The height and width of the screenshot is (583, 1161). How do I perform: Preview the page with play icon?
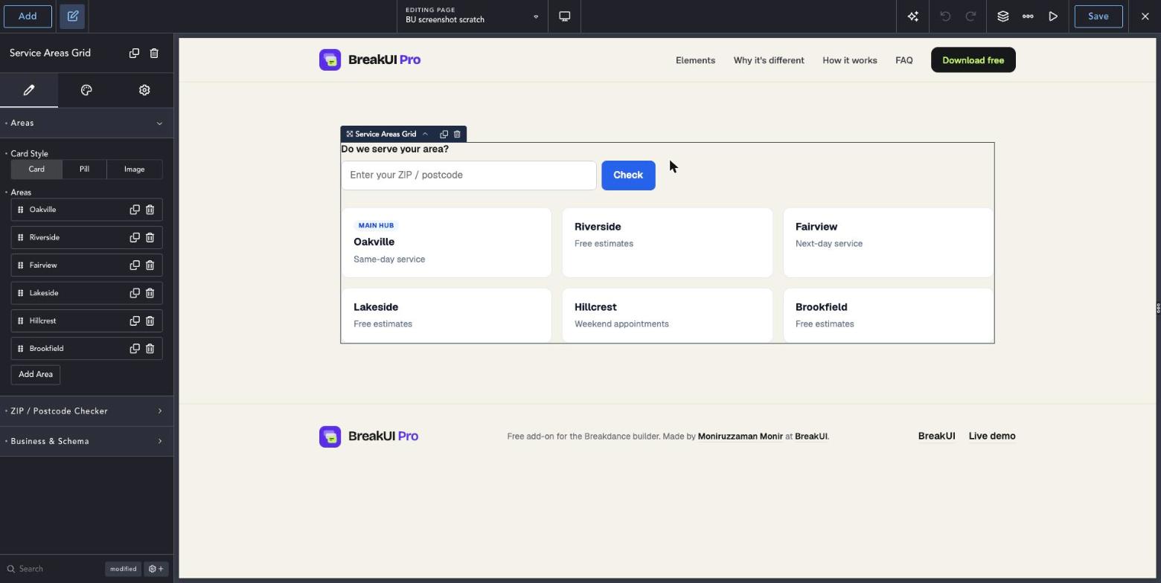(x=1053, y=16)
